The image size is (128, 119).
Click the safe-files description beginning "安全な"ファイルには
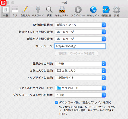pos(87,110)
